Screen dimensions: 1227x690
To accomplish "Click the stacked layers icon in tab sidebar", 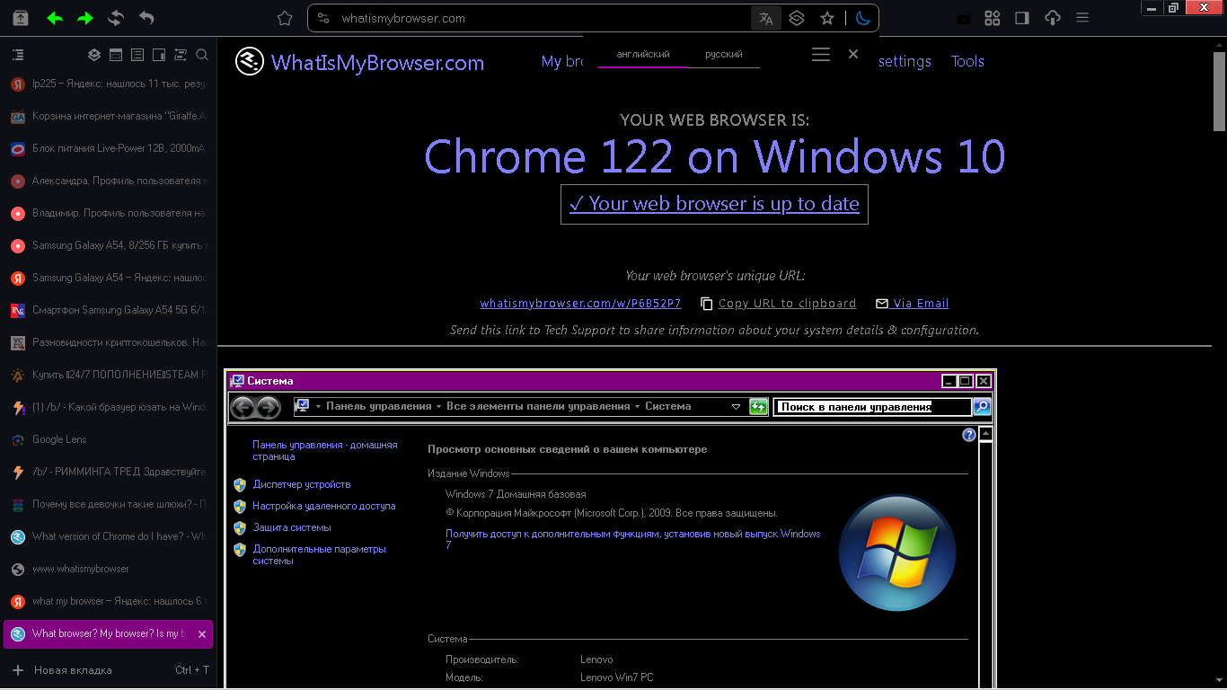I will coord(94,55).
